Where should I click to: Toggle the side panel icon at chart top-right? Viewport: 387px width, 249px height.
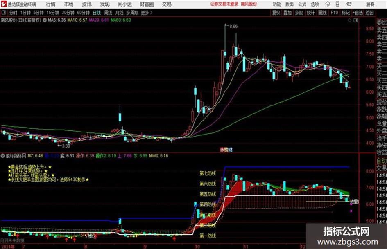point(355,20)
